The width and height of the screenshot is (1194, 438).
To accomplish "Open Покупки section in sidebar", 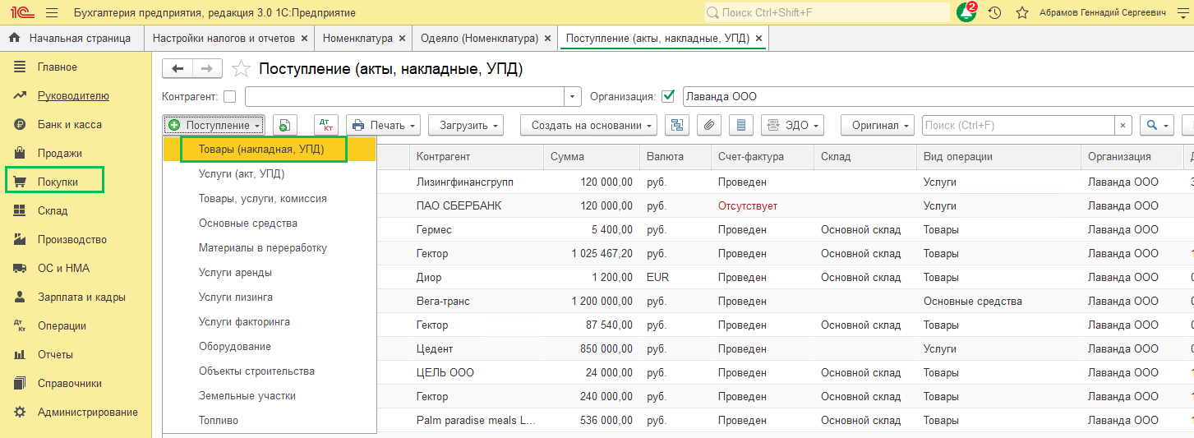I will (x=55, y=182).
